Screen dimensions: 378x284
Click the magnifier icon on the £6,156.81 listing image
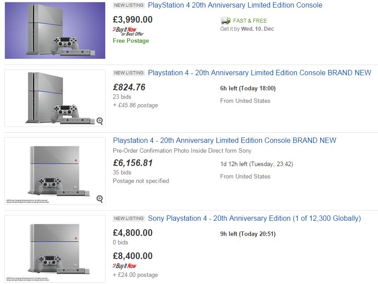(99, 199)
